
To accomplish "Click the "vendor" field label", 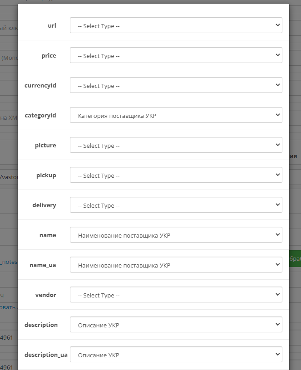I will tap(45, 295).
